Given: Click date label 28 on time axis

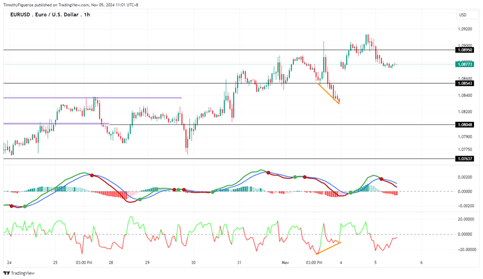Looking at the screenshot, I should click(x=111, y=263).
